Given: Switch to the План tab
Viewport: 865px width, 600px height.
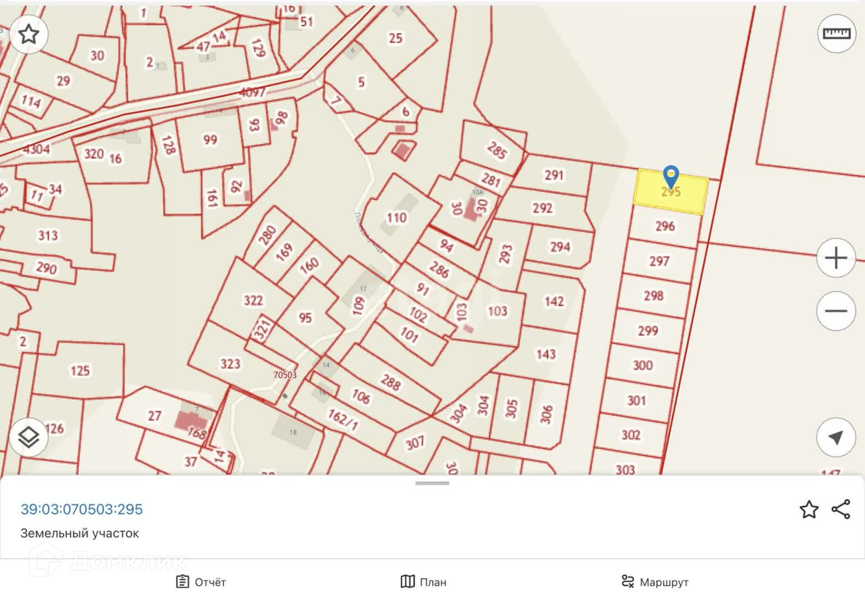Looking at the screenshot, I should 423,582.
